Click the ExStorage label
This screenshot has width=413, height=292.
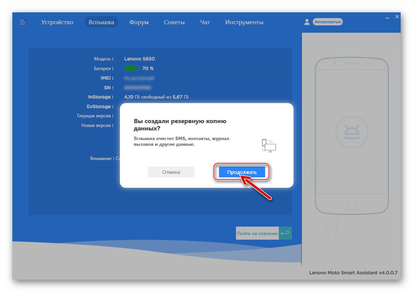(100, 107)
